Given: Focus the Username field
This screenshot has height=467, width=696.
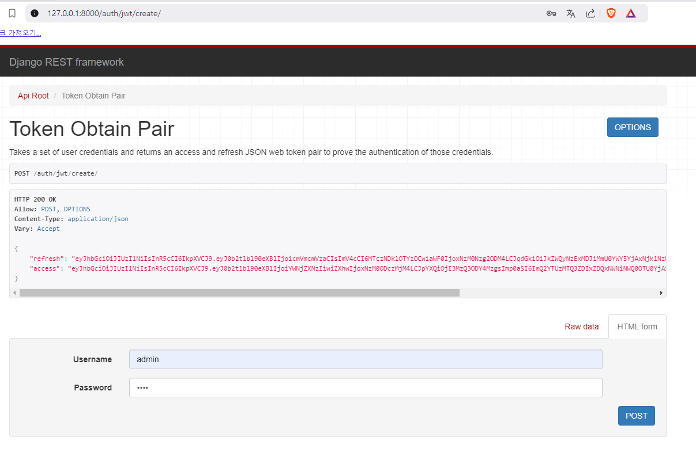Looking at the screenshot, I should [x=366, y=359].
